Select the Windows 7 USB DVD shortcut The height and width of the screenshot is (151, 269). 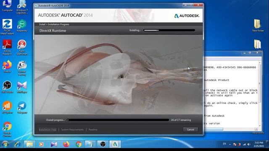[x=22, y=7]
